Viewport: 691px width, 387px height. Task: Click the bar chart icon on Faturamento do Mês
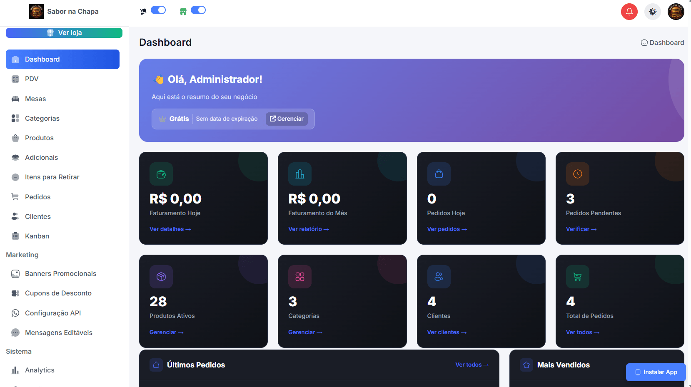pyautogui.click(x=300, y=174)
